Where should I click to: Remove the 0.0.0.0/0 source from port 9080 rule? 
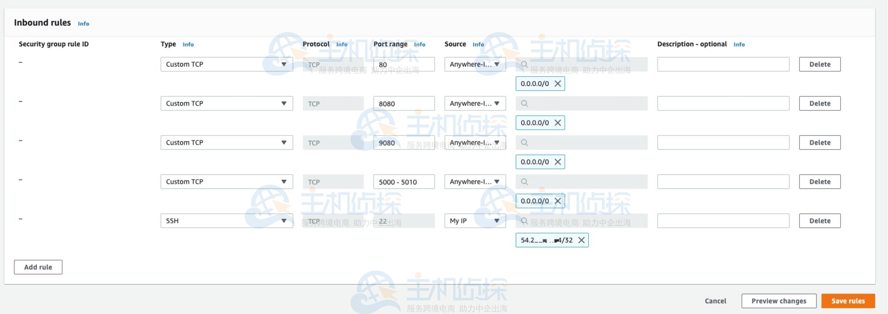(x=558, y=162)
